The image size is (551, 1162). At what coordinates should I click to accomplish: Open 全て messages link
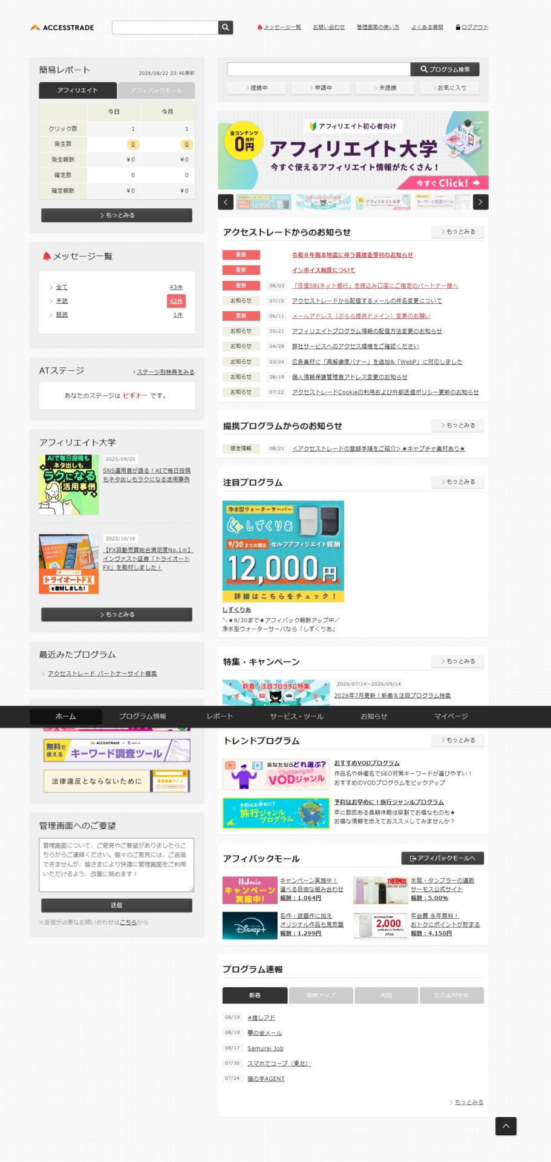click(62, 287)
